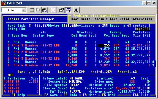Minimize the PART243 window
Screen dimensions: 158x99
point(144,3)
